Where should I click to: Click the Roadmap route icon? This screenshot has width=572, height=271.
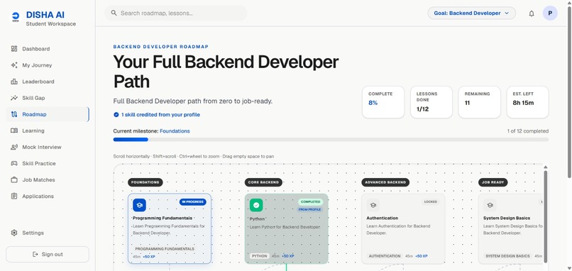pyautogui.click(x=14, y=114)
